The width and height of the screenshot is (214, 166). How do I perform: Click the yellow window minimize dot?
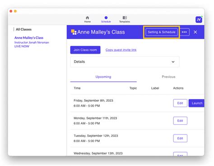tap(15, 11)
